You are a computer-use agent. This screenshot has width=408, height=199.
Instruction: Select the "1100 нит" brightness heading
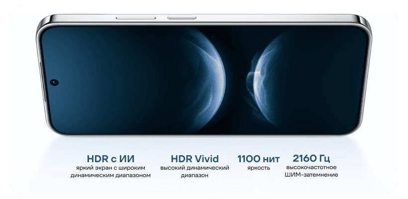(x=258, y=159)
